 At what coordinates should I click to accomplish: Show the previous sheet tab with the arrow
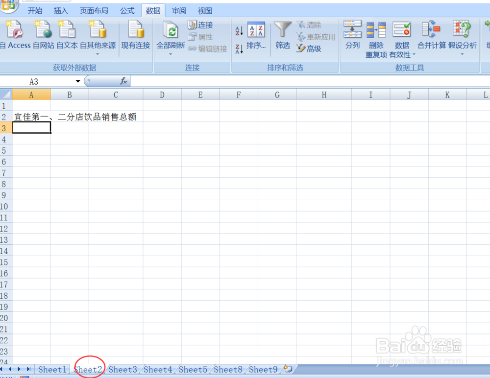coord(10,369)
